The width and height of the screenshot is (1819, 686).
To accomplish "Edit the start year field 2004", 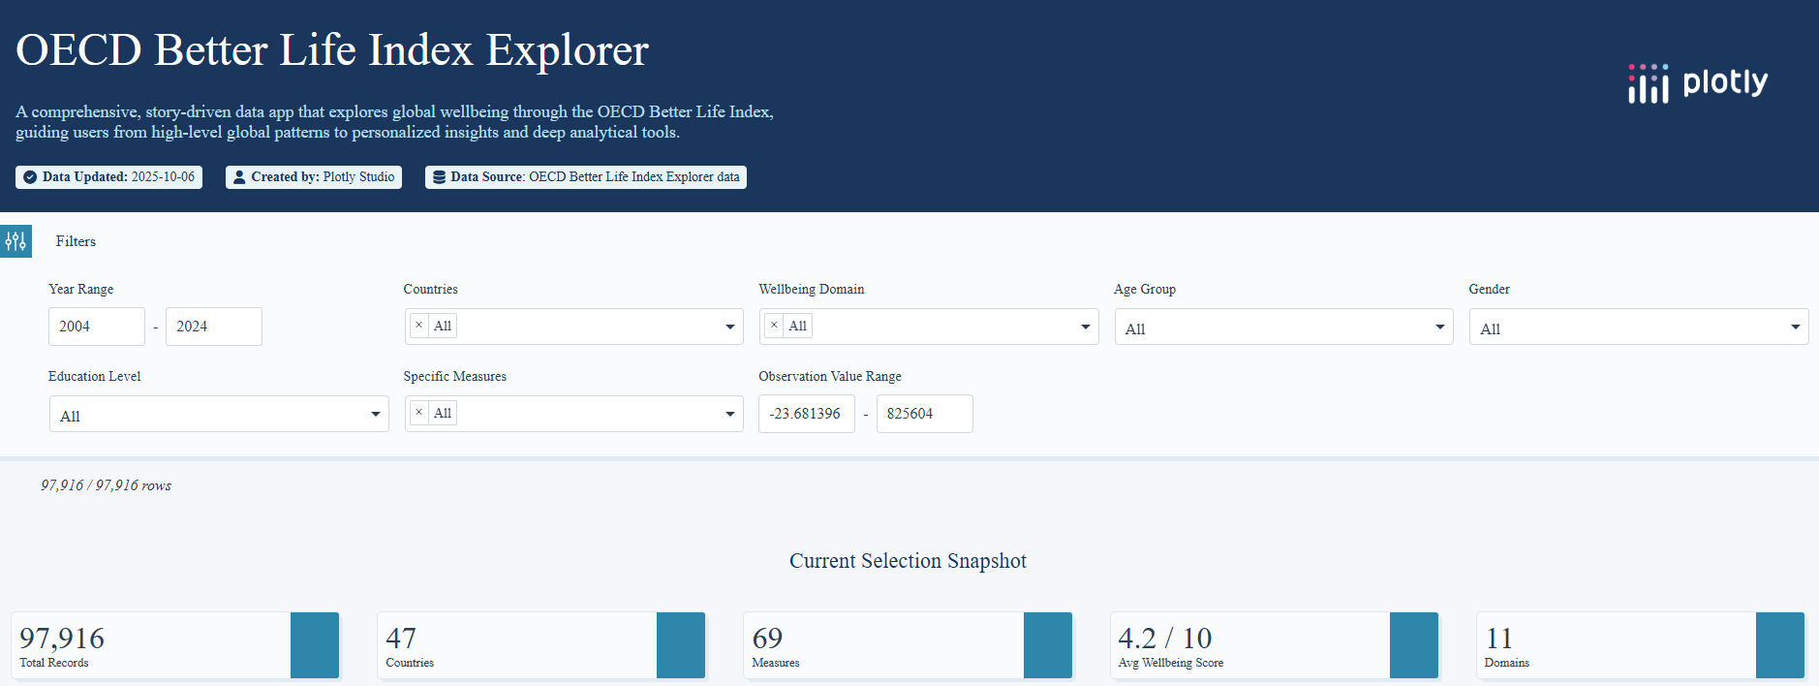I will (97, 327).
